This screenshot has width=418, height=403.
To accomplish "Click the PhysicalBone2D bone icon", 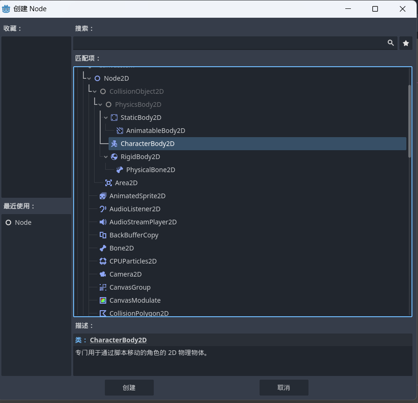I will pyautogui.click(x=120, y=170).
